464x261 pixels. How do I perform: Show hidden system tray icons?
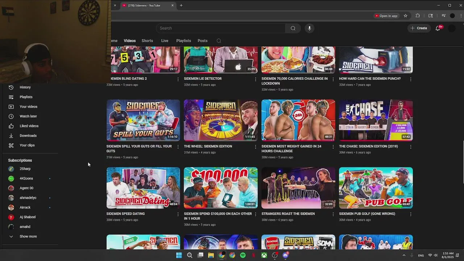404,255
